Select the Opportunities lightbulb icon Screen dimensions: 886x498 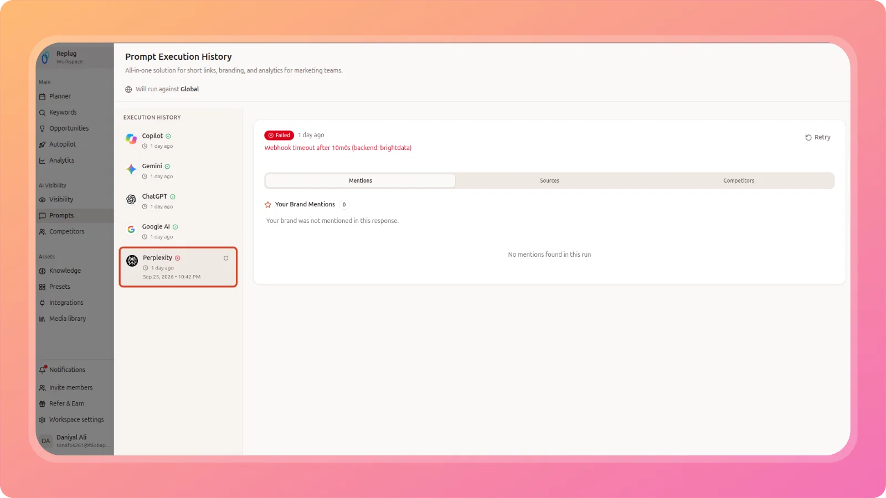(x=42, y=128)
